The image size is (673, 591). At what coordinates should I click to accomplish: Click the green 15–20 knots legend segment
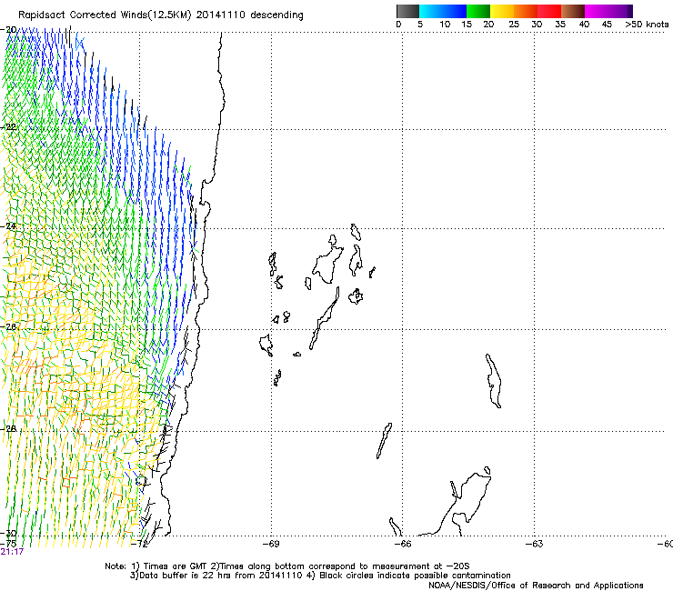478,11
